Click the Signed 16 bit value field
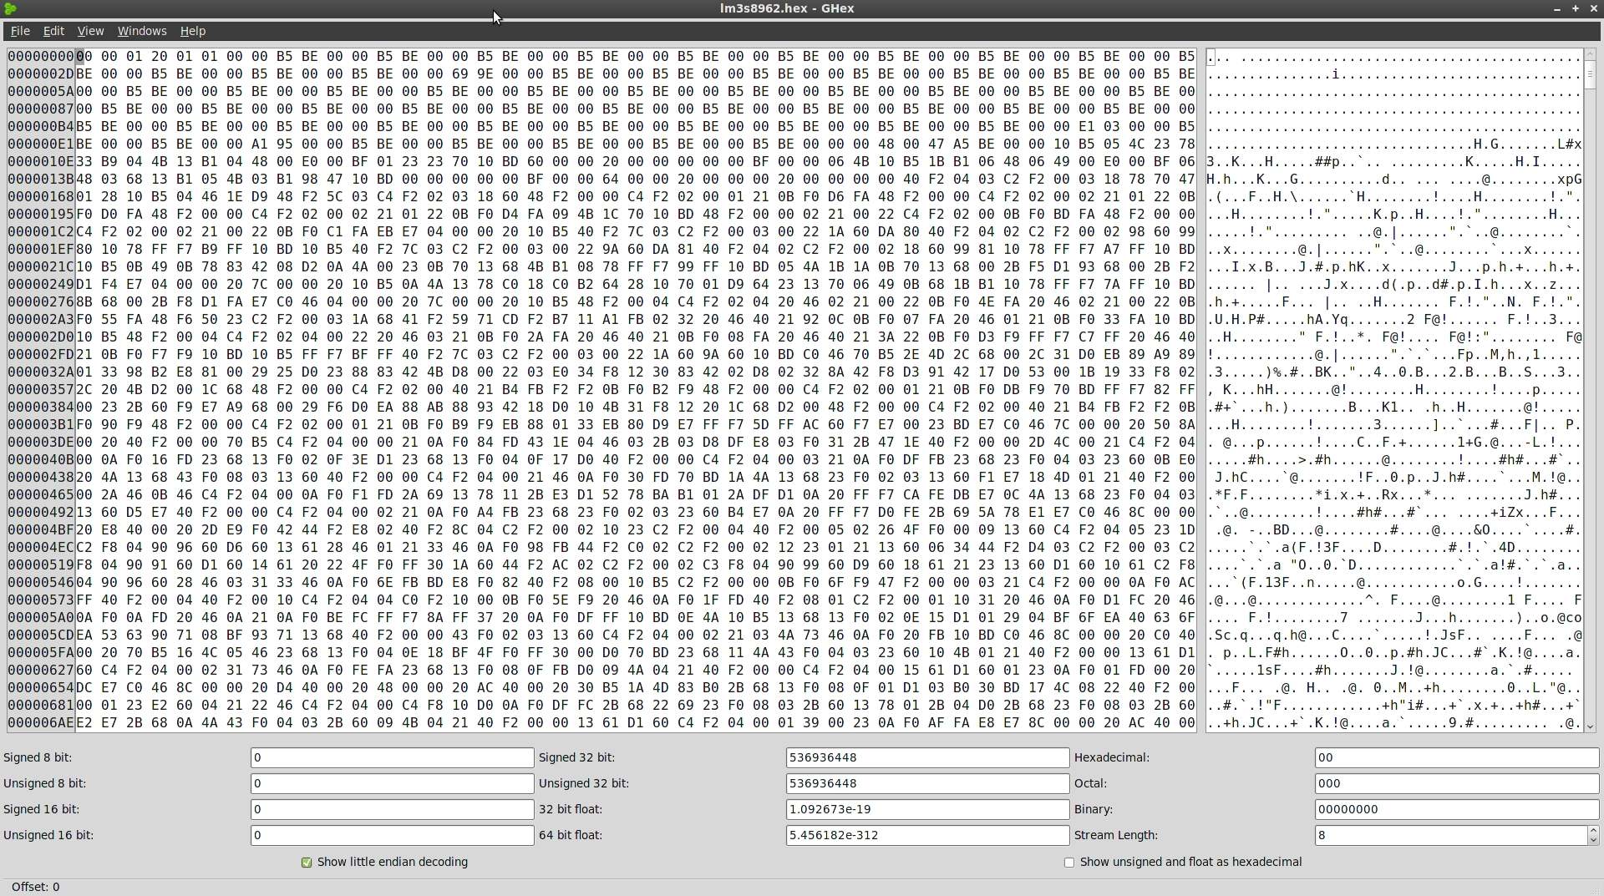 pyautogui.click(x=392, y=809)
